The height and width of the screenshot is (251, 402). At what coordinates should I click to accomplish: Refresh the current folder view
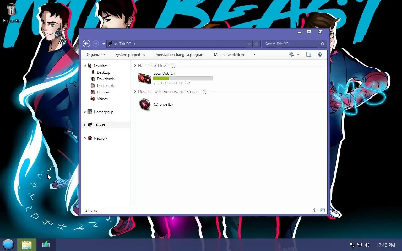[x=256, y=44]
